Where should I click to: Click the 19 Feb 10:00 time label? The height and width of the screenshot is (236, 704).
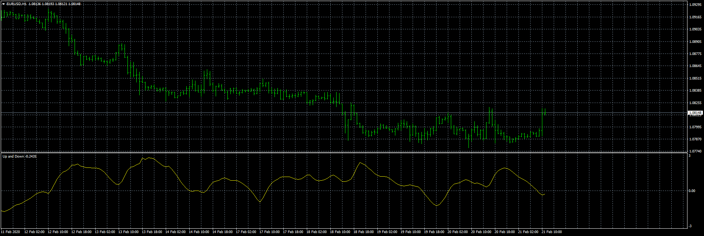(x=411, y=232)
